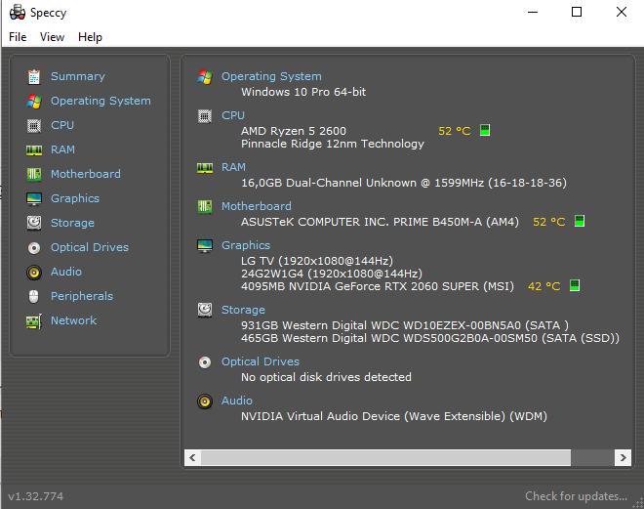
Task: Select Storage in the sidebar
Action: click(72, 224)
